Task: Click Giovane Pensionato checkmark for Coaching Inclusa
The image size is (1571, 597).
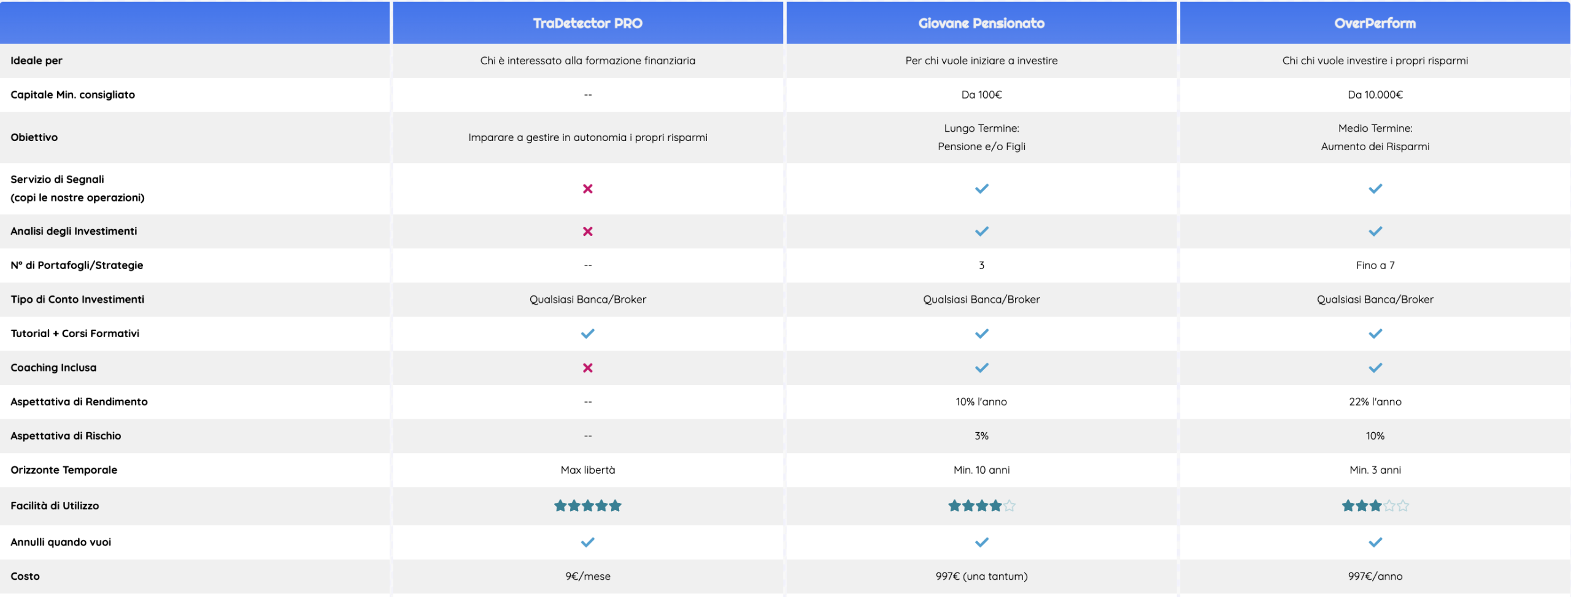Action: click(981, 368)
